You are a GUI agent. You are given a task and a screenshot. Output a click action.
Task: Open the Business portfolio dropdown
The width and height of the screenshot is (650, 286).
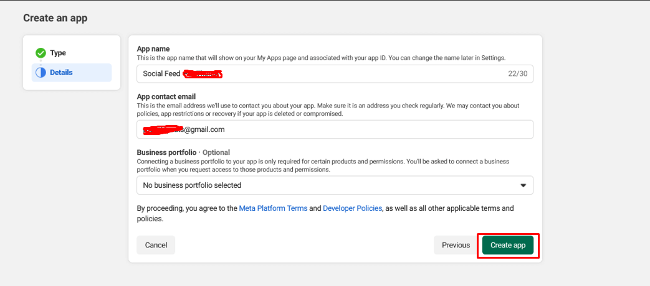[334, 185]
